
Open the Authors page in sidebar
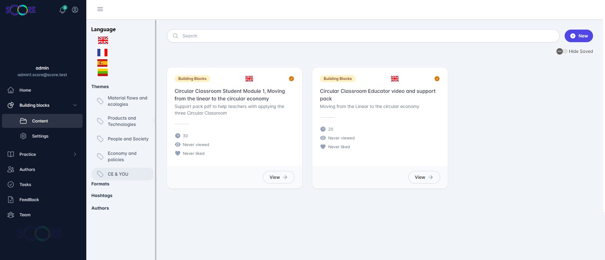pyautogui.click(x=27, y=169)
